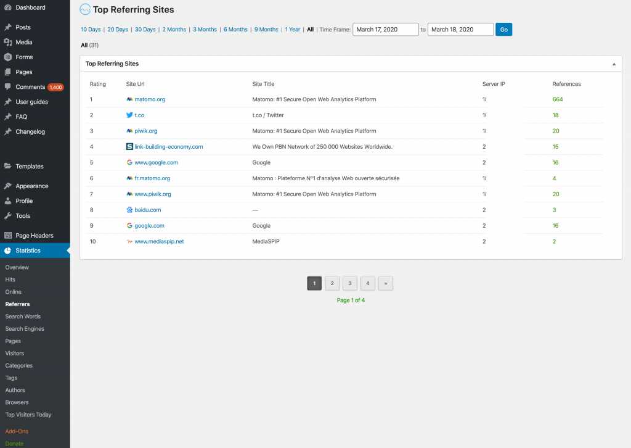Go to pagination page 3
631x448 pixels.
click(x=350, y=283)
